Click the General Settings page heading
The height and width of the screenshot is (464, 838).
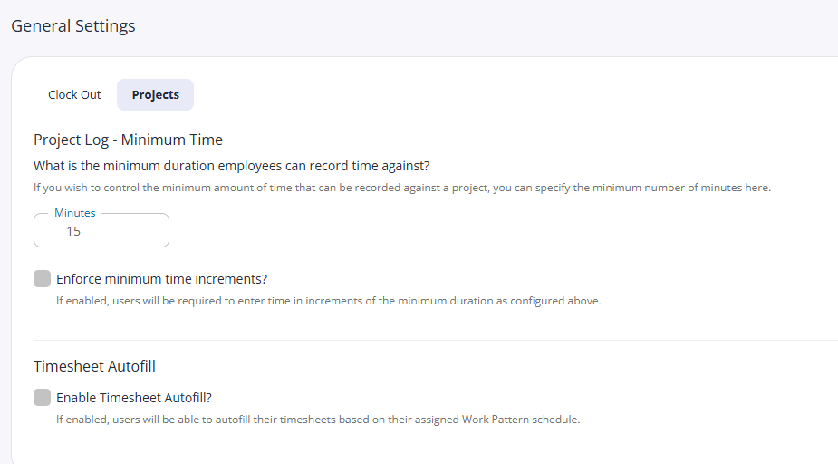pyautogui.click(x=73, y=25)
